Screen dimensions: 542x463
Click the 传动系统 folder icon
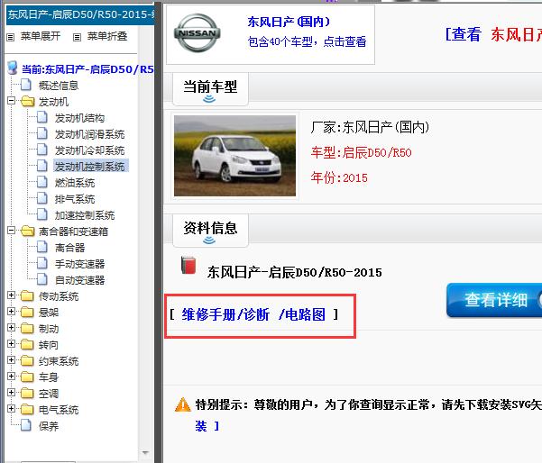(x=28, y=295)
